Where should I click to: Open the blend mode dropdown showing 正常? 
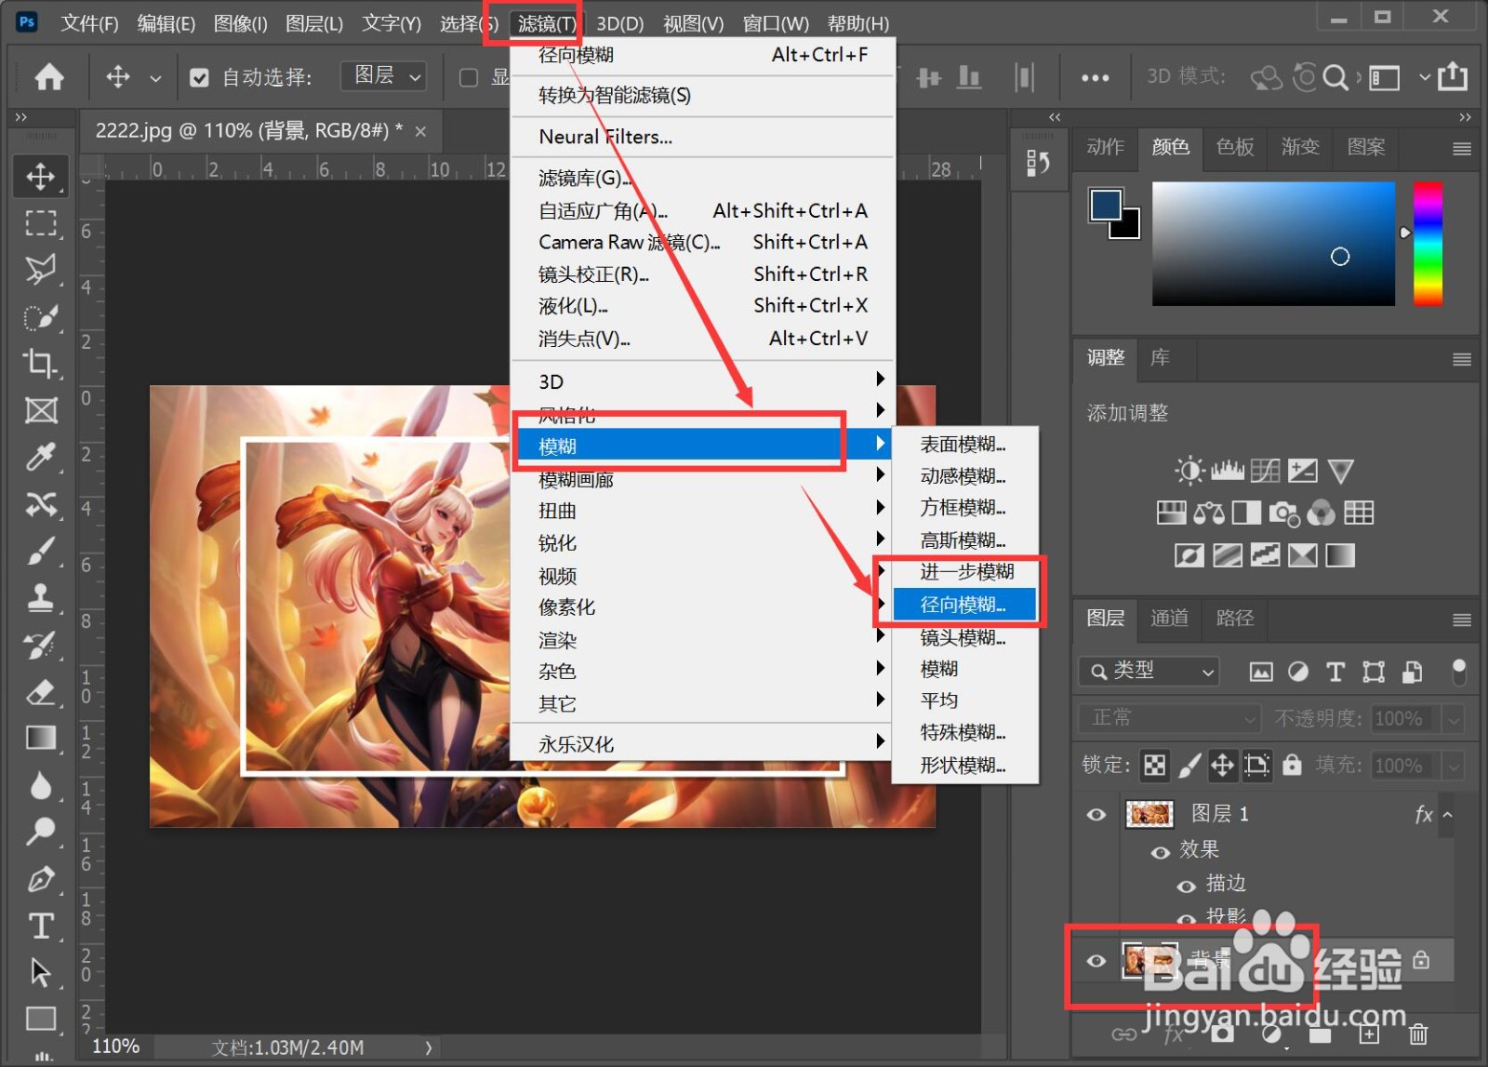click(x=1168, y=718)
